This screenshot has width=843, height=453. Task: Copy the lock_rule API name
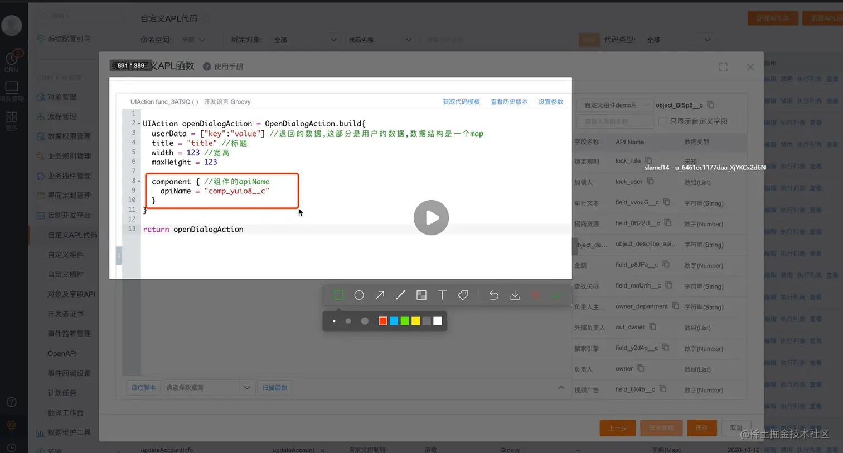click(648, 160)
